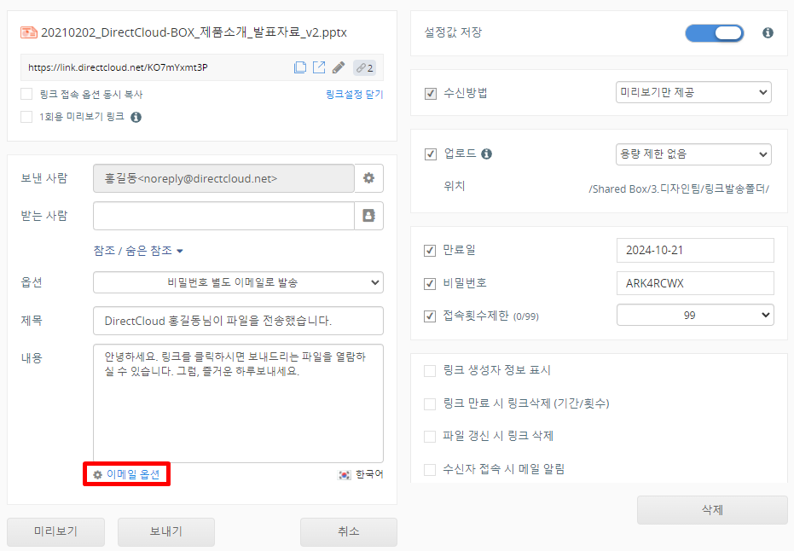Viewport: 794px width, 551px height.
Task: Toggle the 설정값 저장 switch
Action: tap(714, 33)
